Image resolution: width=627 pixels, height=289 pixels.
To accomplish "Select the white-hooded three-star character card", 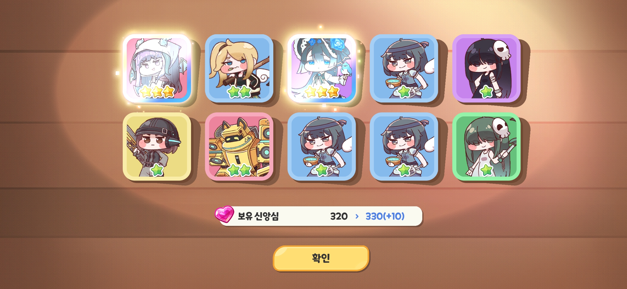I will (157, 68).
